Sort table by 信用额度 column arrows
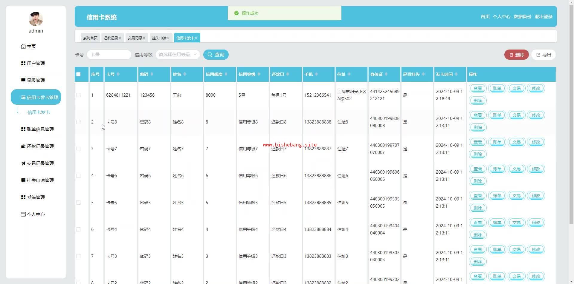Viewport: 574px width, 284px height. (x=226, y=74)
